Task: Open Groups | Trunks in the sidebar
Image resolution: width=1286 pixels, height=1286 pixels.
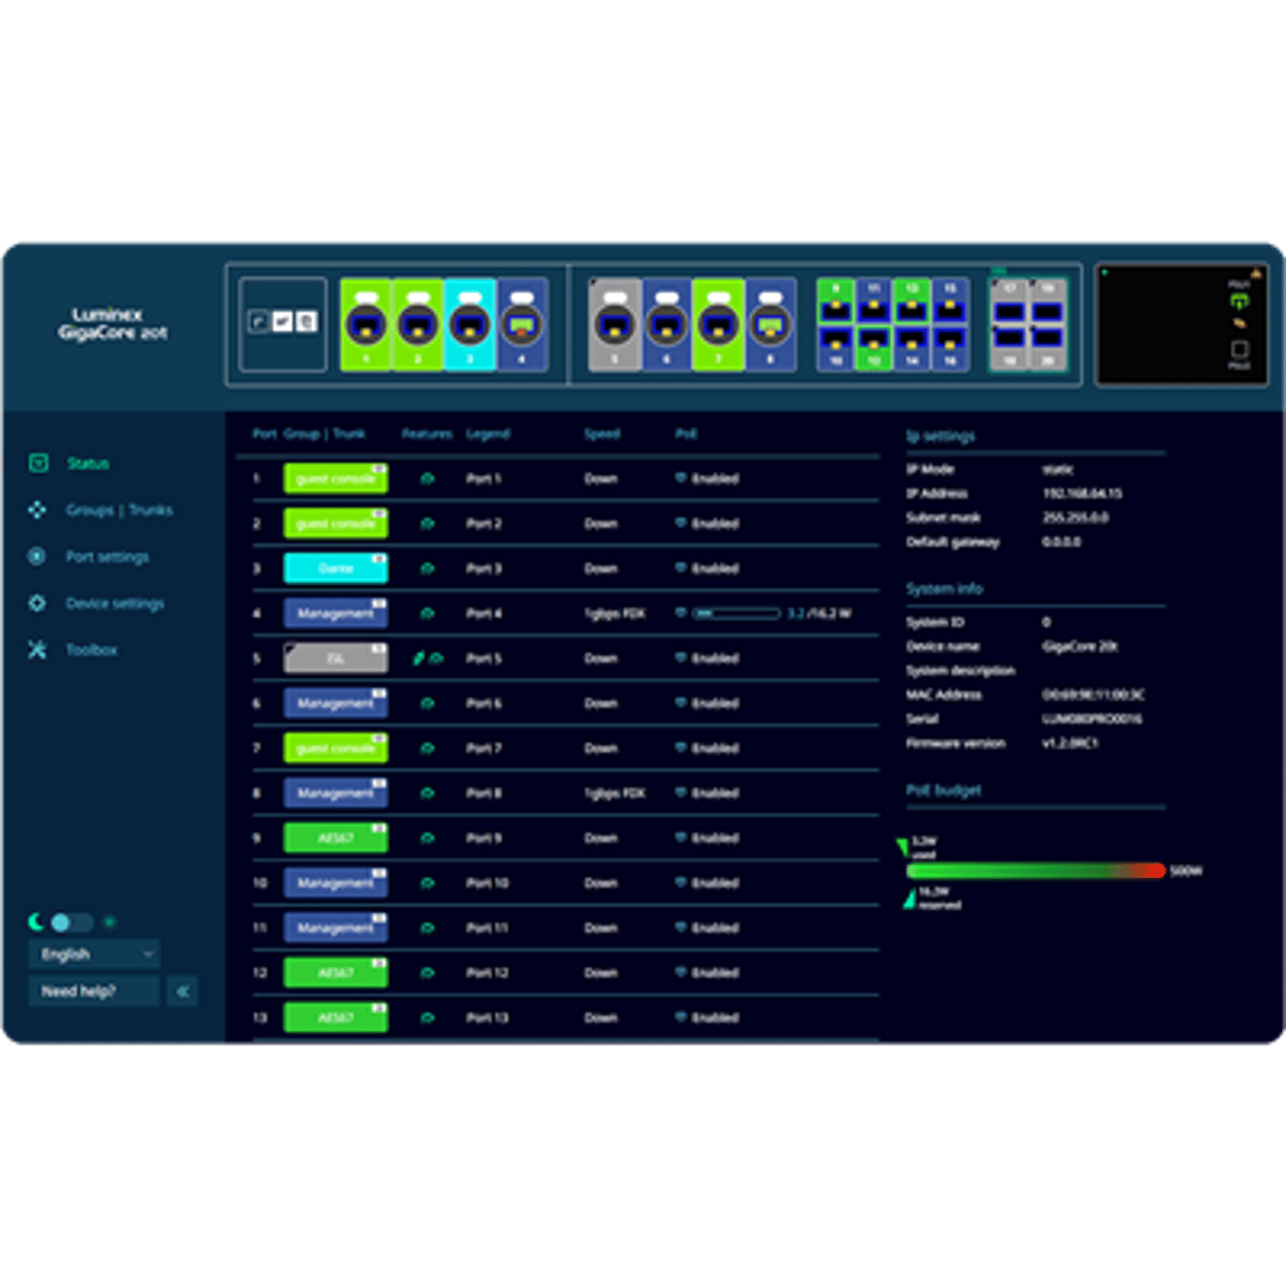Action: (119, 510)
